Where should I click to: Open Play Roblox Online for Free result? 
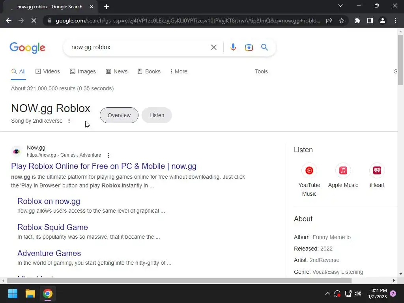point(104,166)
